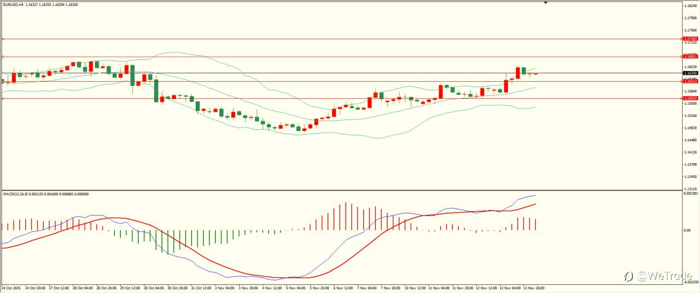Click the 13 Nov 20:00 time label
This screenshot has height=293, width=700.
(x=533, y=288)
